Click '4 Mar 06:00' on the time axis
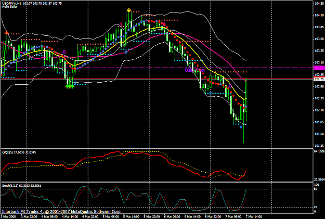The height and width of the screenshot is (219, 325). click(49, 217)
